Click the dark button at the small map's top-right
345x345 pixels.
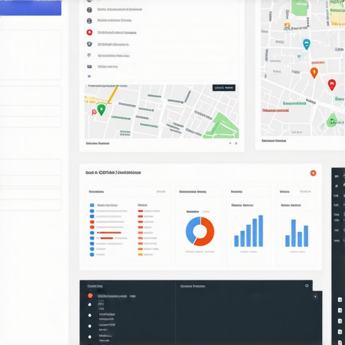(x=224, y=88)
